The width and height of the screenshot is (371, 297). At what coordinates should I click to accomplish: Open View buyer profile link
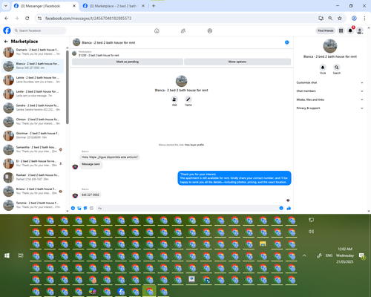194,145
